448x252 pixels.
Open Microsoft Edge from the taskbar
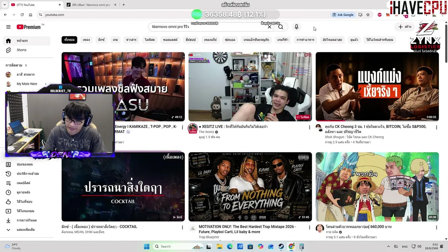(230, 246)
